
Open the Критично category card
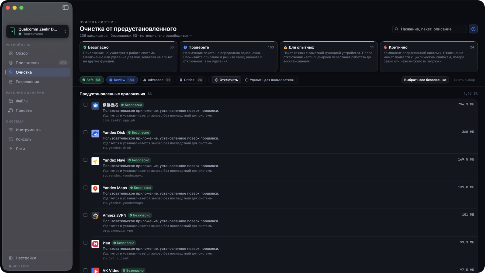pyautogui.click(x=429, y=57)
